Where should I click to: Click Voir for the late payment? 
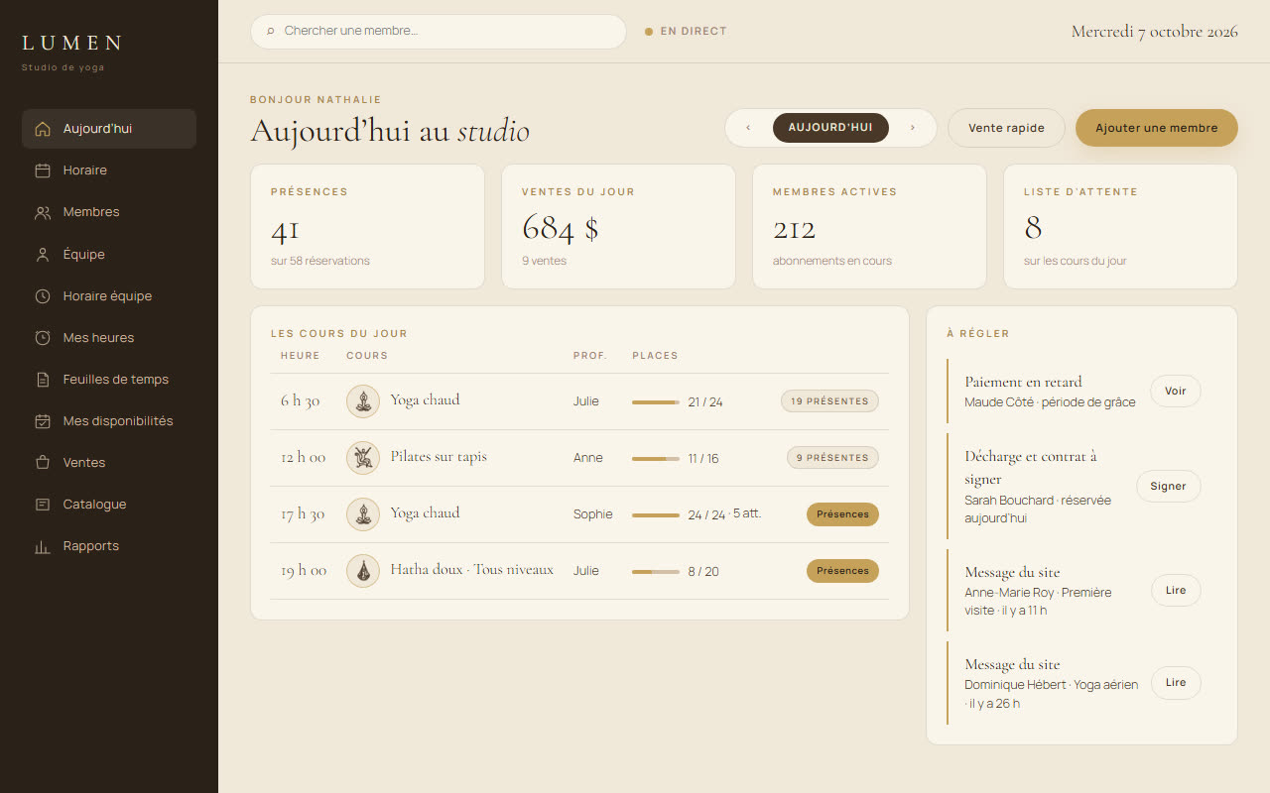point(1176,392)
